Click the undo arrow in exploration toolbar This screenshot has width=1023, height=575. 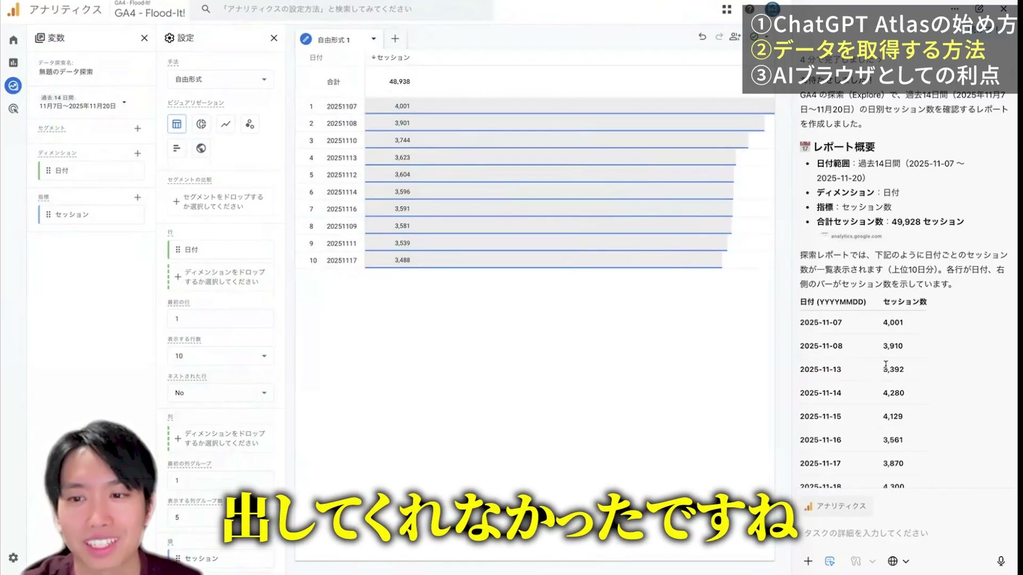point(702,36)
